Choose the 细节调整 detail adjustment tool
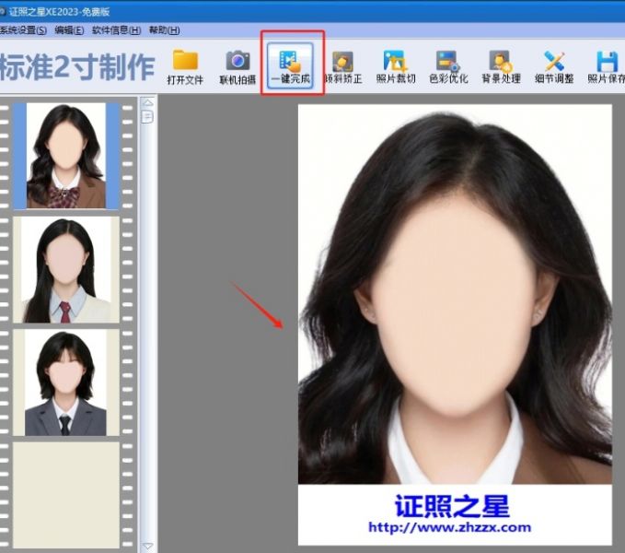The width and height of the screenshot is (625, 553). (554, 67)
